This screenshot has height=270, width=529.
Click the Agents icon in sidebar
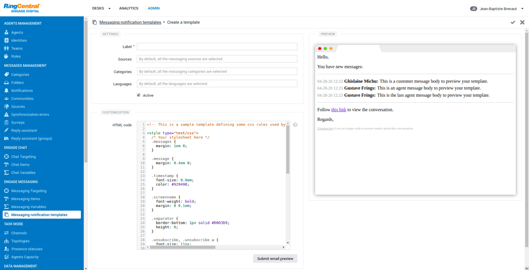6,32
